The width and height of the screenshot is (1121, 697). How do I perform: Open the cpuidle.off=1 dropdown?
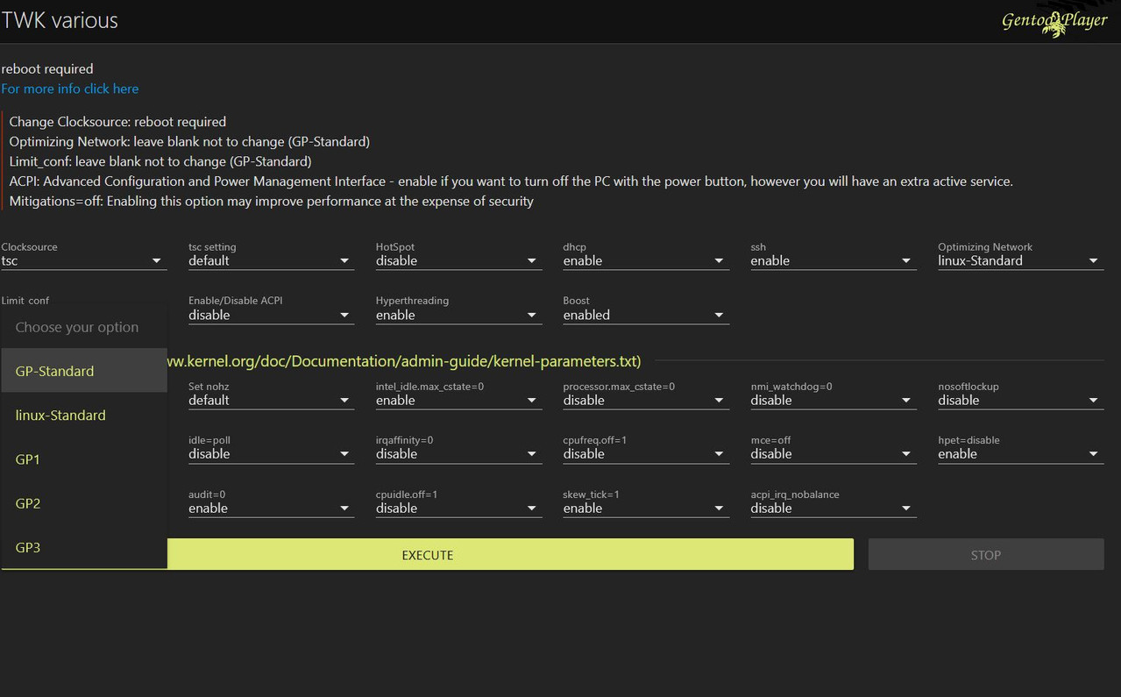pos(458,508)
